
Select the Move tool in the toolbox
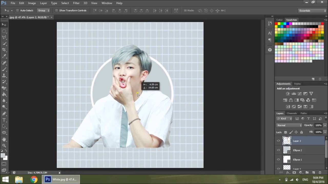click(4, 25)
